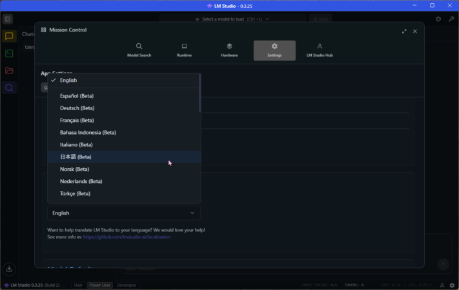
Task: Click the send arrow button in chat
Action: point(444,265)
